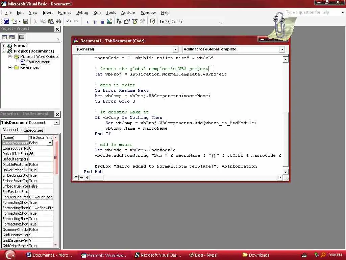Switch to the Alphabetic properties tab
The width and height of the screenshot is (346, 260).
coord(11,130)
